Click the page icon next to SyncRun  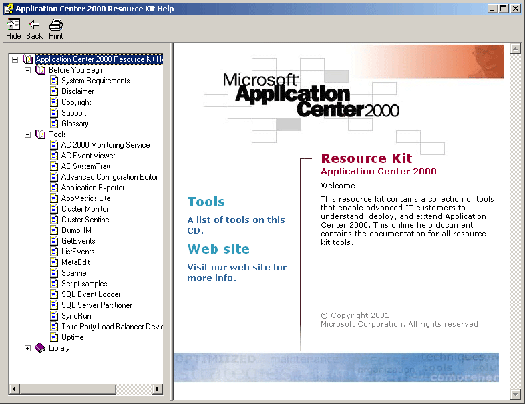(x=54, y=316)
